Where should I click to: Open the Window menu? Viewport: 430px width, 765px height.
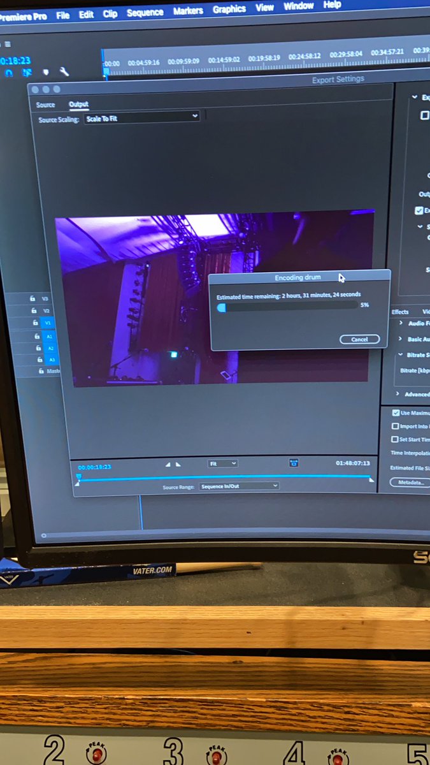coord(298,6)
